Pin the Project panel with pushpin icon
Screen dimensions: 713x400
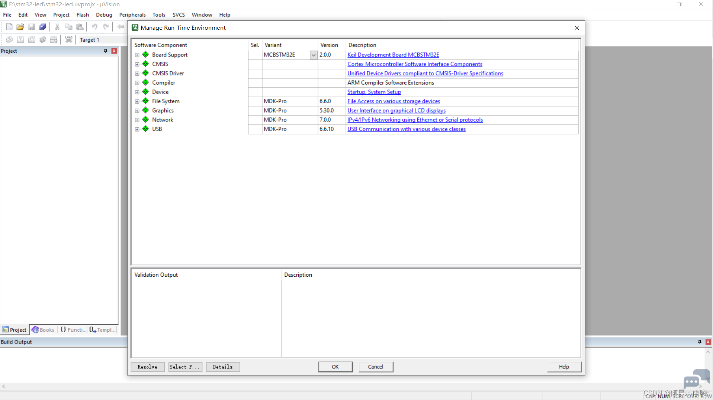click(x=105, y=51)
